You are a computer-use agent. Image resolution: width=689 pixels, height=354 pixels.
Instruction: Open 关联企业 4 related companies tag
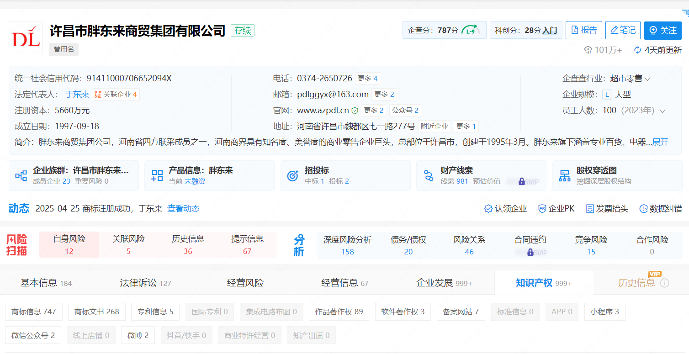(x=116, y=95)
